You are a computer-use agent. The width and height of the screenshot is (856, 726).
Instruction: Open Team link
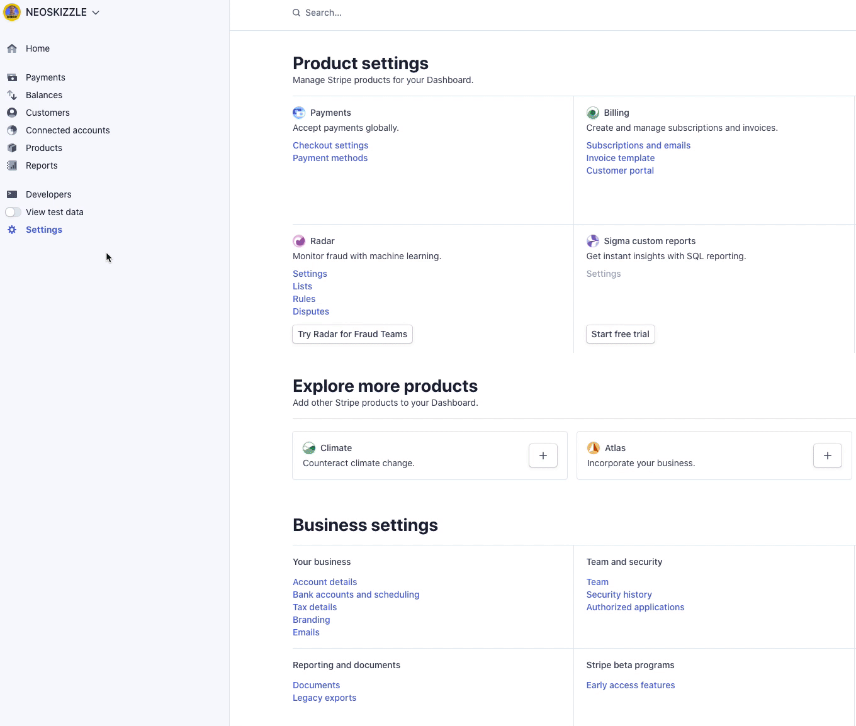pyautogui.click(x=597, y=582)
